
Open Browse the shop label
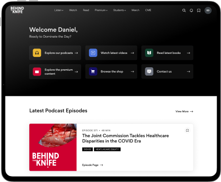112,72
